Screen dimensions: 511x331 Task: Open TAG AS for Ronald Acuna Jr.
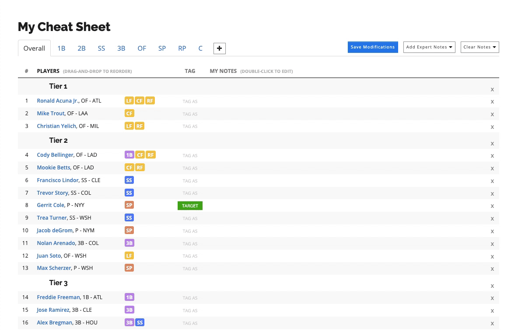coord(190,101)
